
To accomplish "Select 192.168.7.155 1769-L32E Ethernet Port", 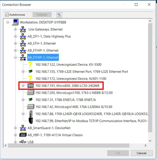I will (x=82, y=71).
